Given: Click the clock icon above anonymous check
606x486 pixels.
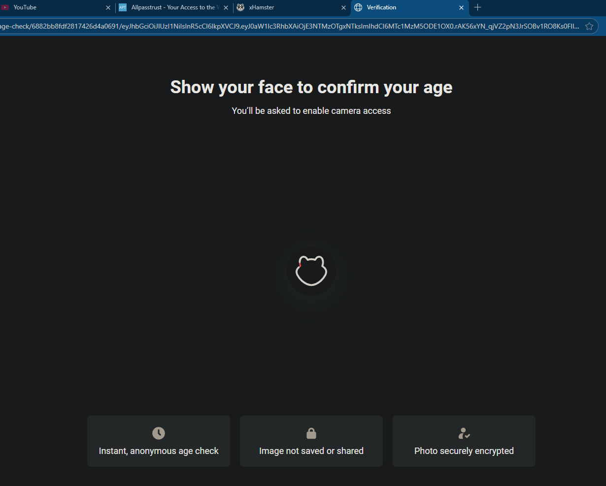Looking at the screenshot, I should tap(159, 433).
